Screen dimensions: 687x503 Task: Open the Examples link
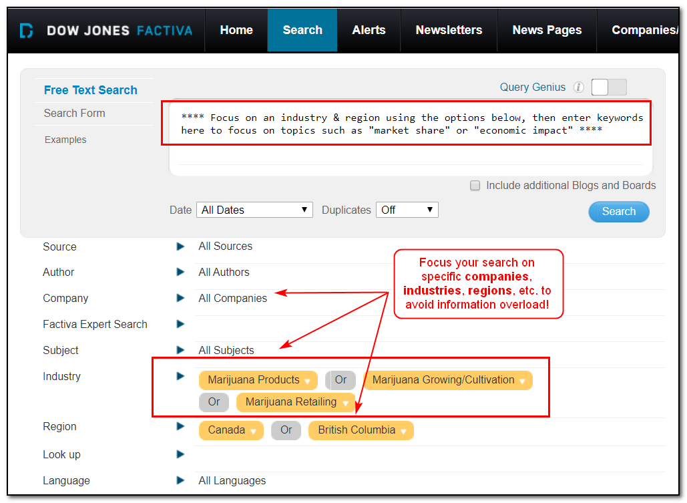pos(65,140)
